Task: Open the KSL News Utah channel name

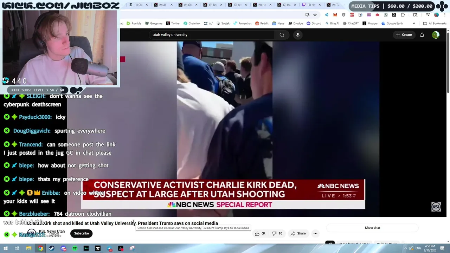Action: pos(52,231)
